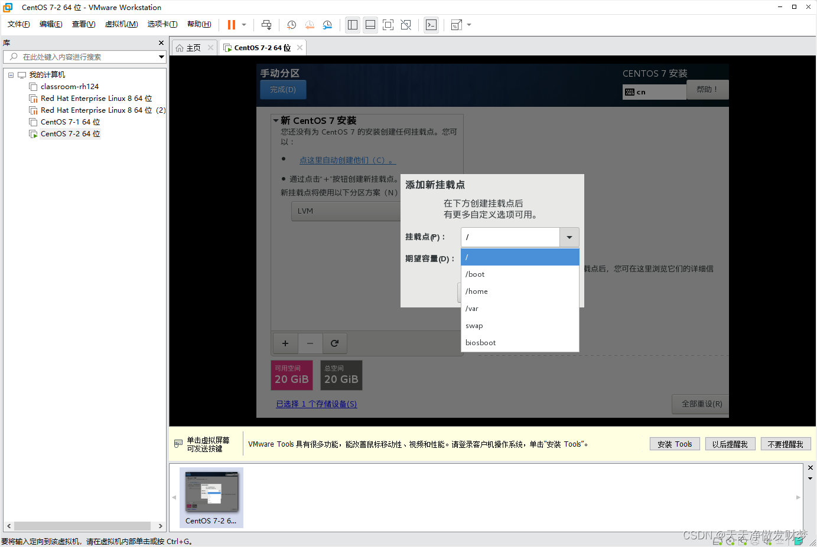817x547 pixels.
Task: Click the mount point text field
Action: pos(510,237)
